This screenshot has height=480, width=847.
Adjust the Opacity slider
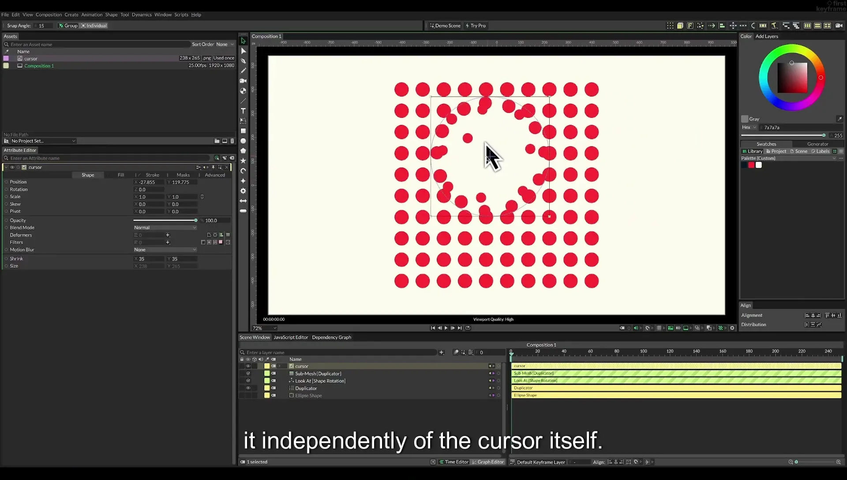pos(165,220)
